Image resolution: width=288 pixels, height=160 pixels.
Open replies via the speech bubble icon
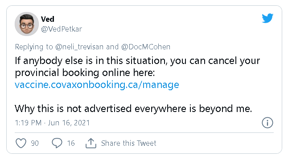tap(57, 143)
